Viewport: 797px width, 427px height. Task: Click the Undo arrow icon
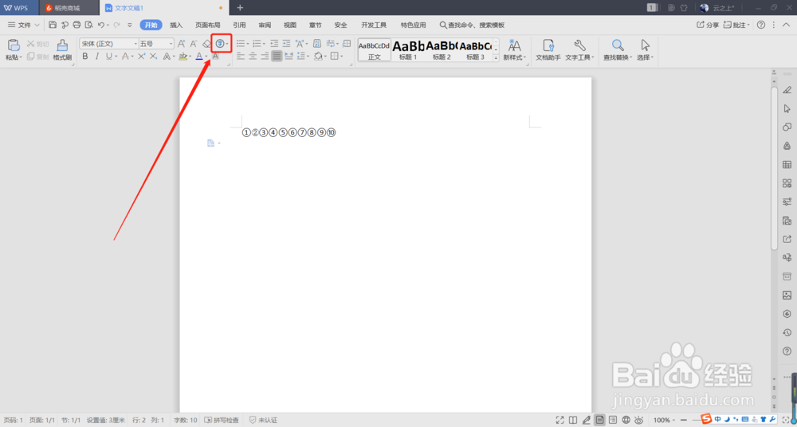tap(101, 25)
